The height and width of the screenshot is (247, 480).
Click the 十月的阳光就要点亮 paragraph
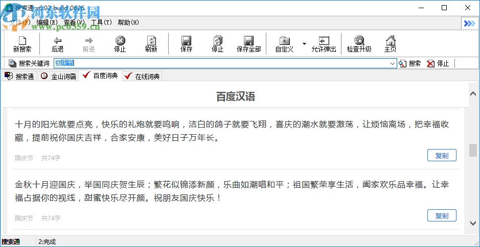point(232,132)
